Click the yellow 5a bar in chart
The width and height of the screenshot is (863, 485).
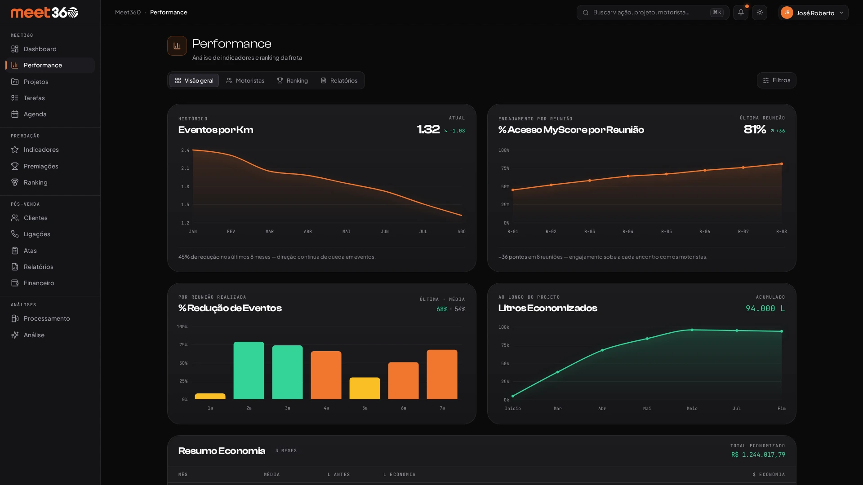[x=365, y=388]
